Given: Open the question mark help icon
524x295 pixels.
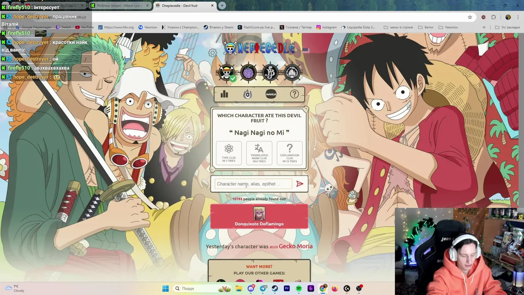Looking at the screenshot, I should coord(294,94).
